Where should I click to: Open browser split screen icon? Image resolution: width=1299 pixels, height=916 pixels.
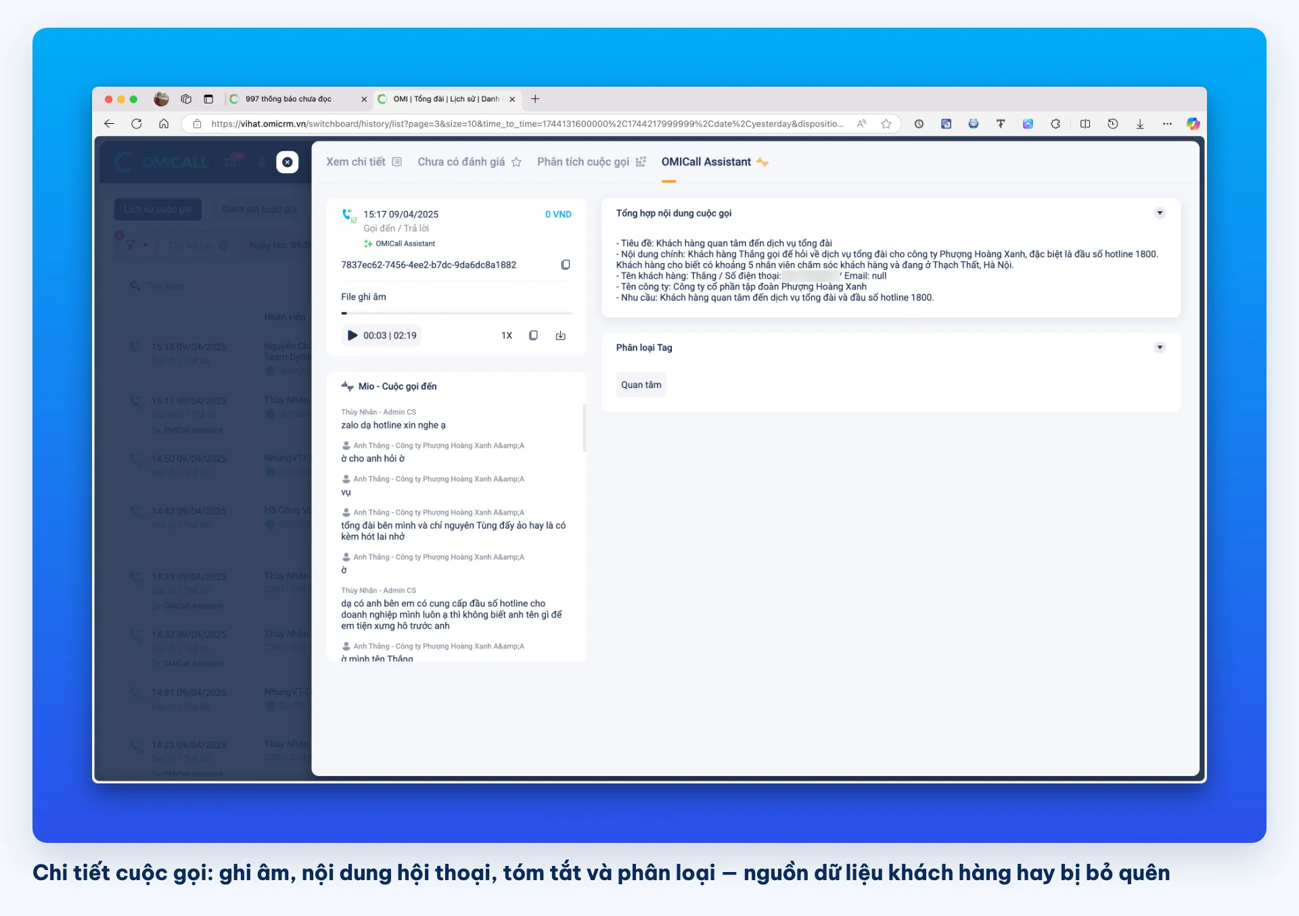pyautogui.click(x=1085, y=124)
